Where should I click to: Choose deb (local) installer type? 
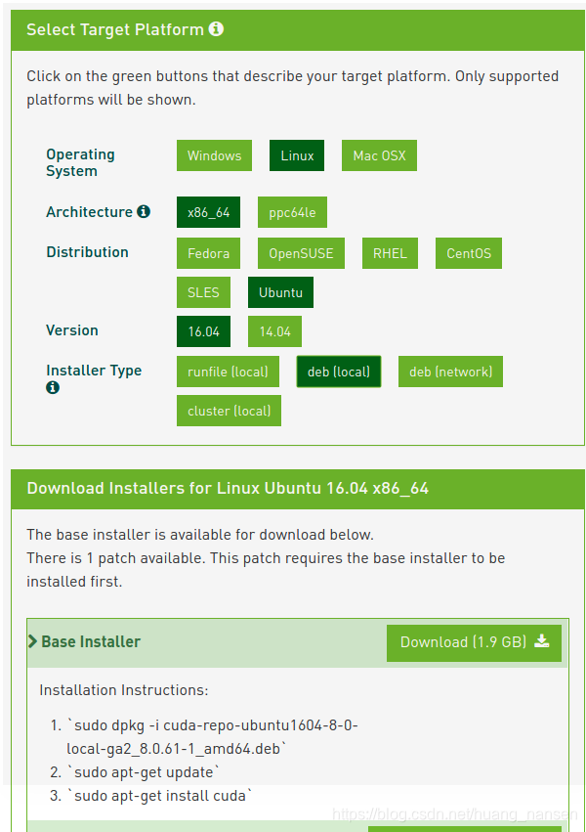[339, 372]
